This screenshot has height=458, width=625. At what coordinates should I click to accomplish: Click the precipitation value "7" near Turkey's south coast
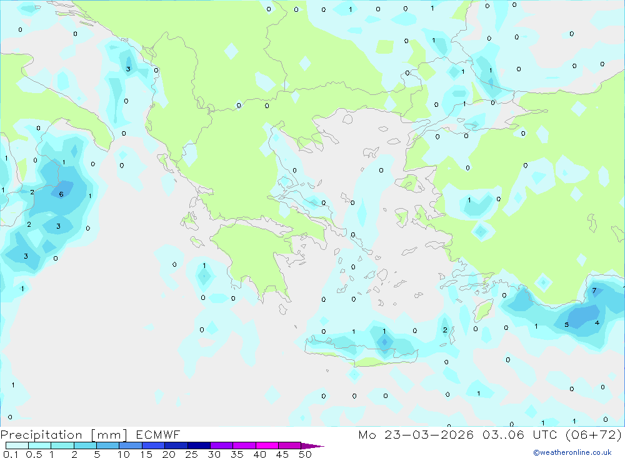pyautogui.click(x=594, y=291)
